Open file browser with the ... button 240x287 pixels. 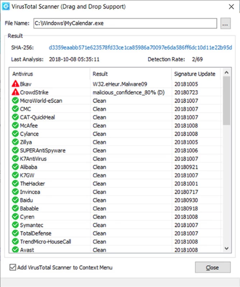click(x=225, y=23)
